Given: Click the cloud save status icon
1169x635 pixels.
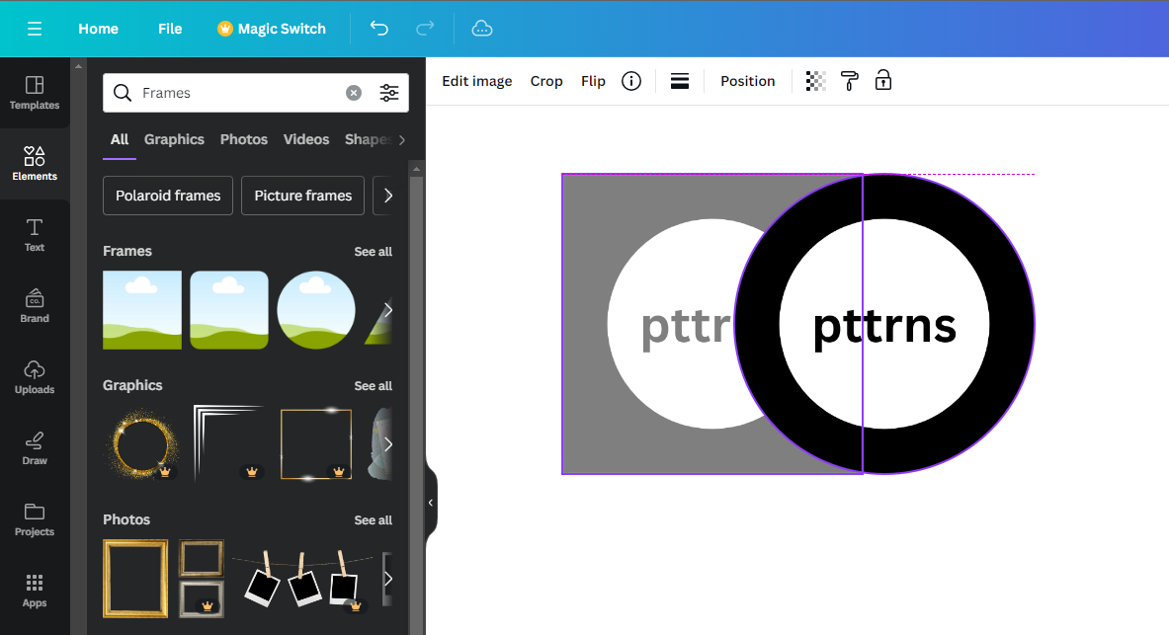Looking at the screenshot, I should [x=482, y=29].
